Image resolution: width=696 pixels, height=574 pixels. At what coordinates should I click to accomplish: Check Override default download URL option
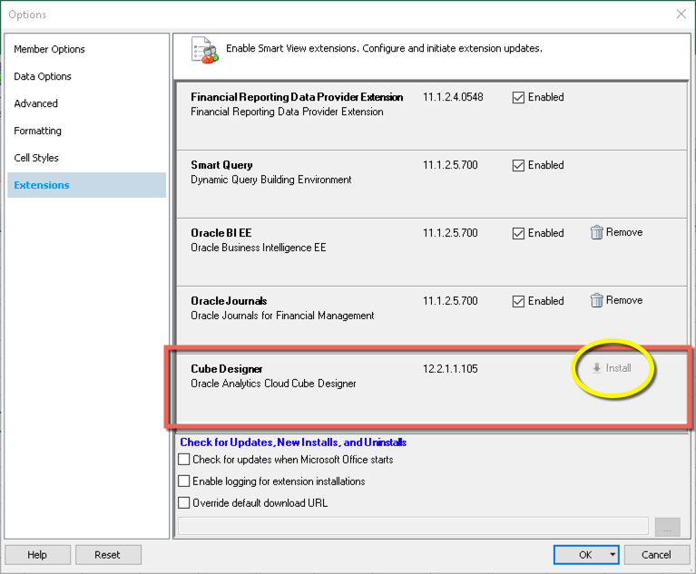[185, 503]
